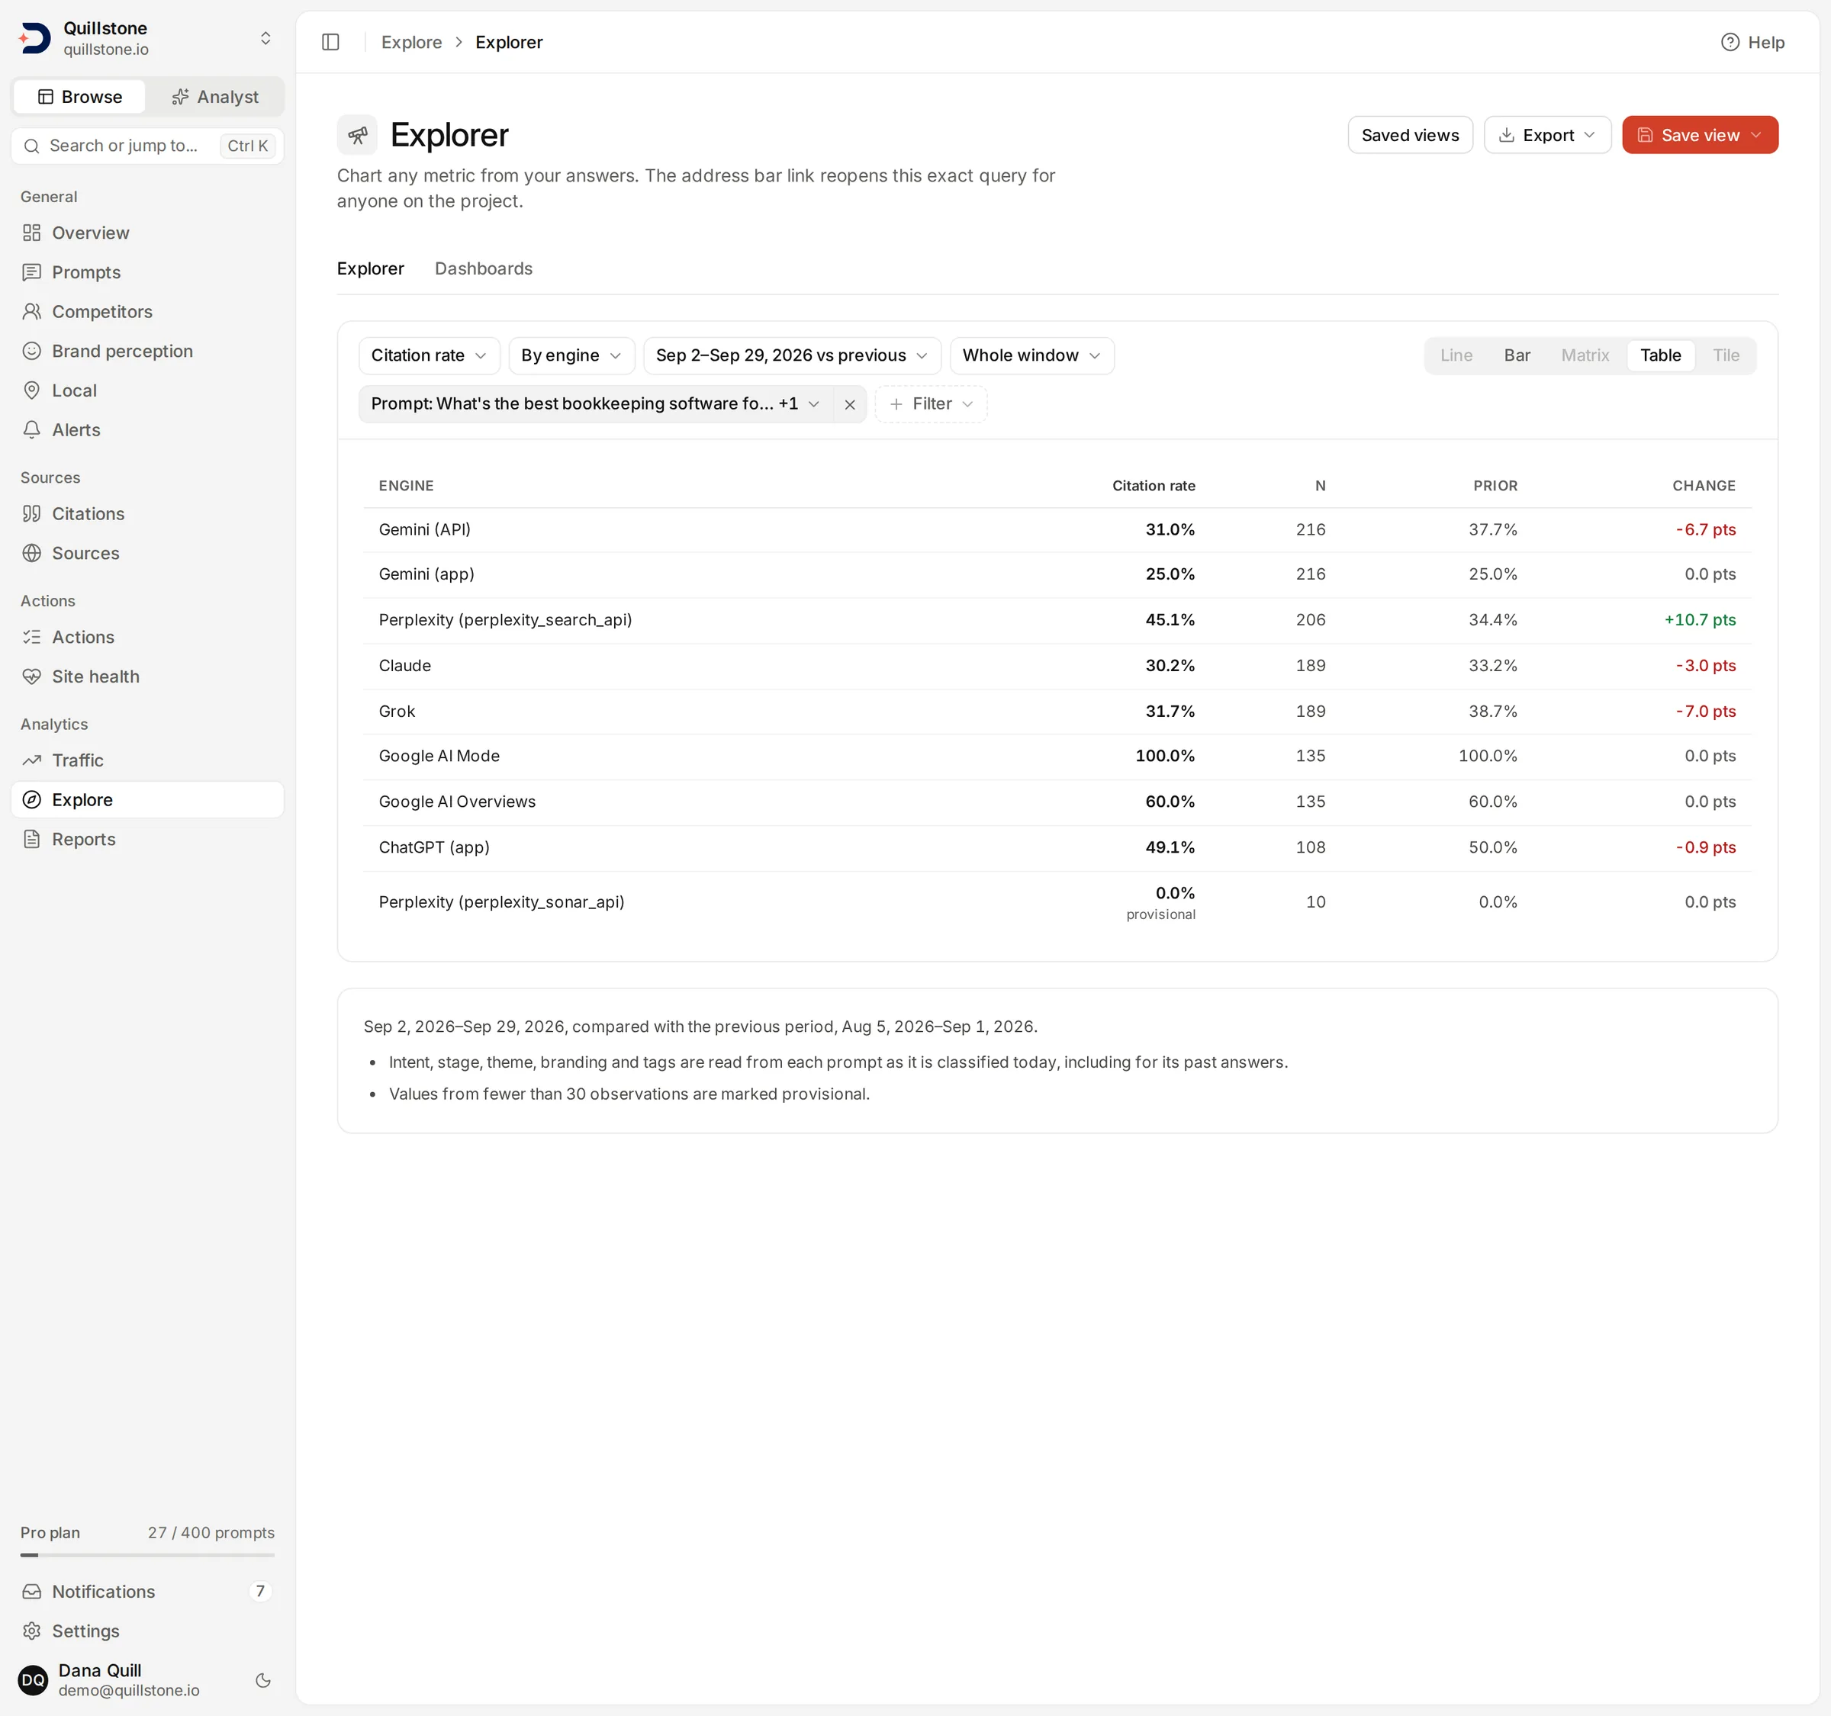Open the Export dropdown menu
The image size is (1831, 1716).
pos(1547,135)
